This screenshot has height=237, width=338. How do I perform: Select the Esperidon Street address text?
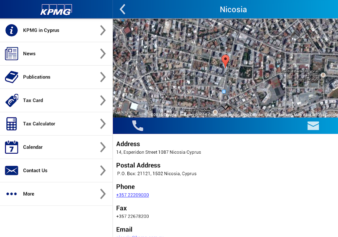[x=159, y=152]
